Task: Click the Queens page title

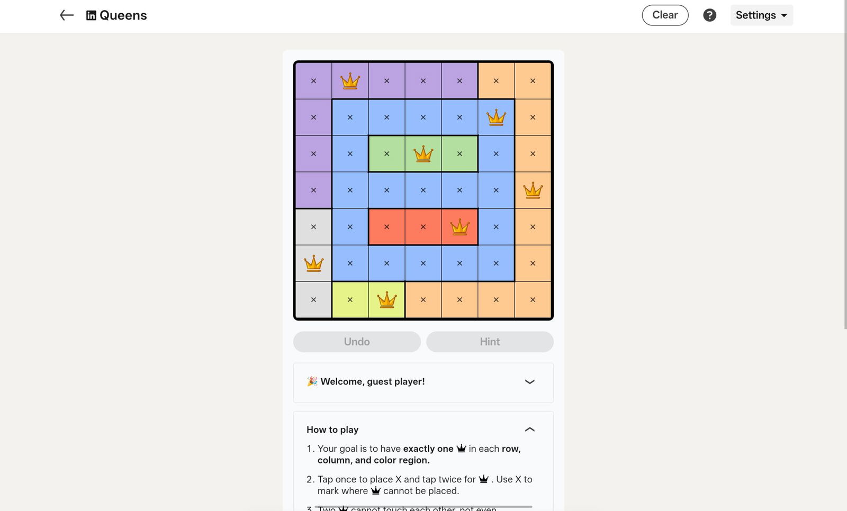Action: tap(123, 15)
